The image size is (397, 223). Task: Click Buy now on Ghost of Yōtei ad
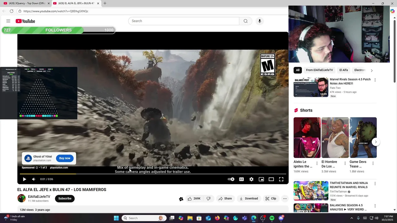click(65, 158)
